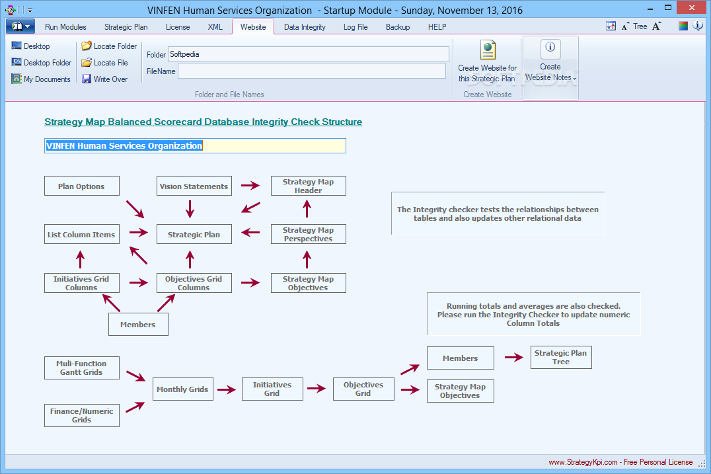This screenshot has width=711, height=474.
Task: Click the Strategy Map Header box
Action: click(309, 186)
